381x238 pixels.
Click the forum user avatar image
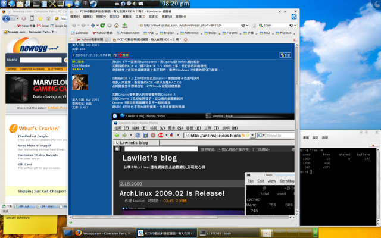click(x=80, y=82)
